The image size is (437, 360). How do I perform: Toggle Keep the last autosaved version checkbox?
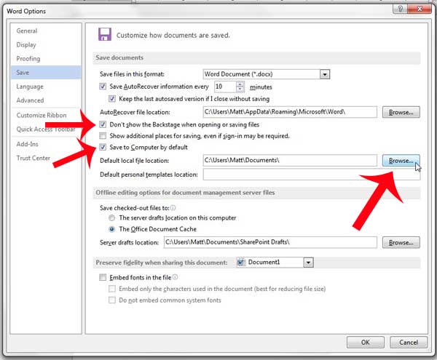tap(112, 99)
